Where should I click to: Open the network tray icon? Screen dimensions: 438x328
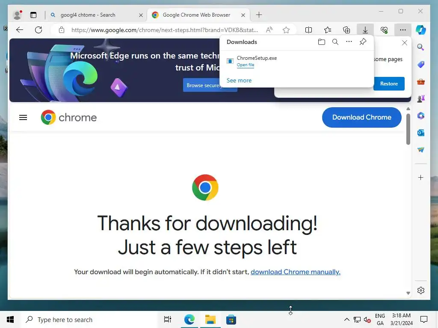click(357, 319)
